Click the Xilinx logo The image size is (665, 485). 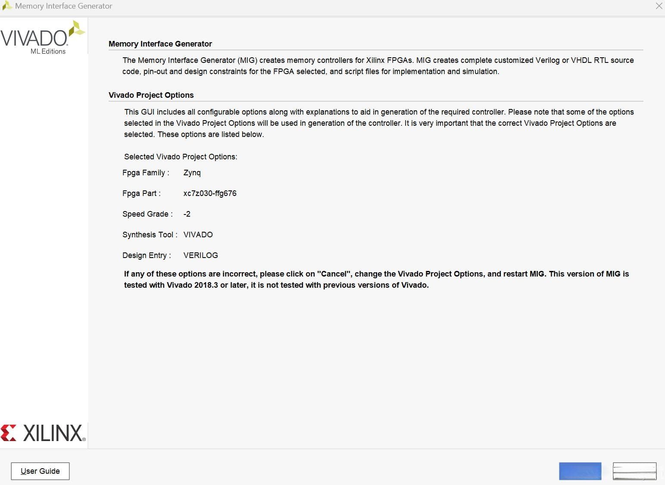pos(43,433)
